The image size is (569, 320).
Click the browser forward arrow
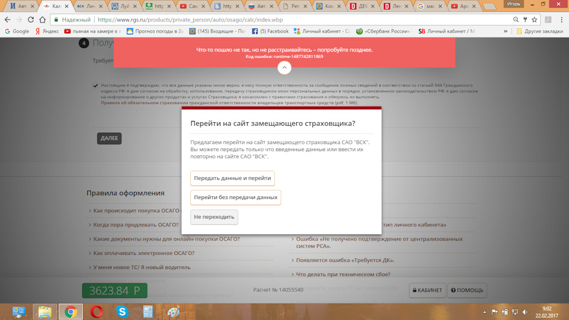(x=19, y=20)
